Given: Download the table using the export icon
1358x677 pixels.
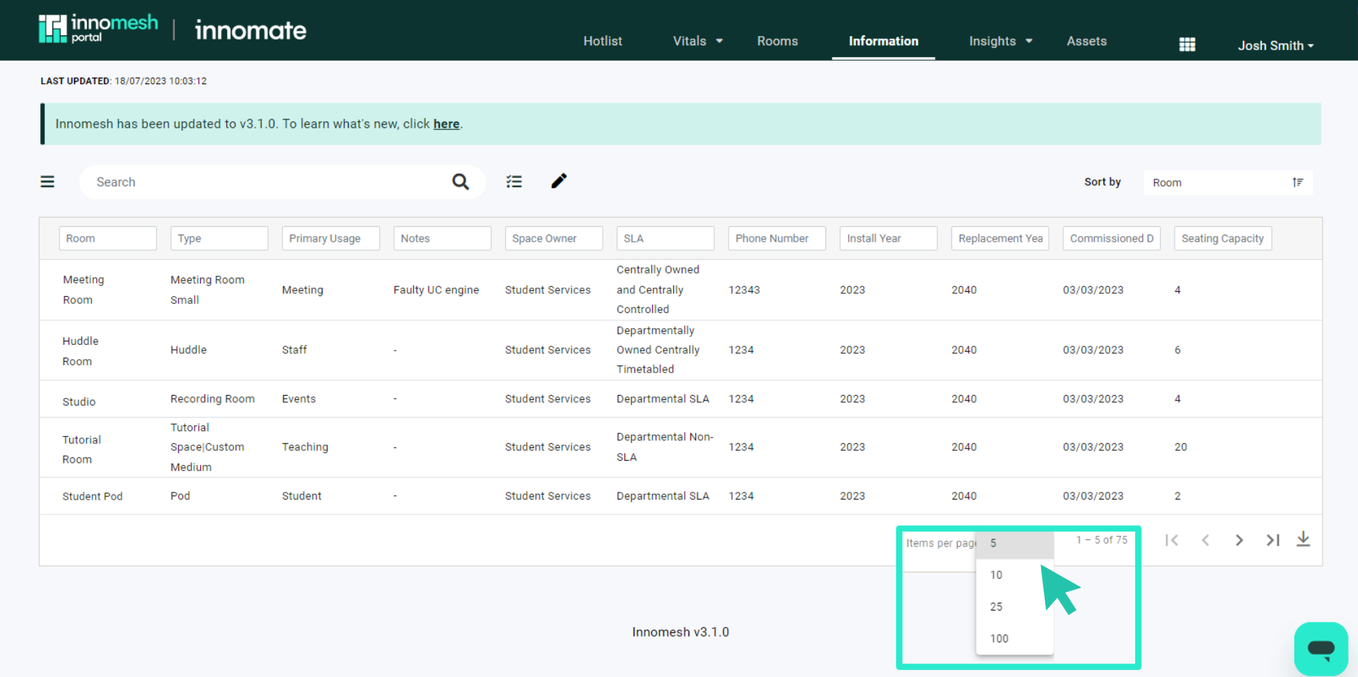Looking at the screenshot, I should pos(1304,539).
